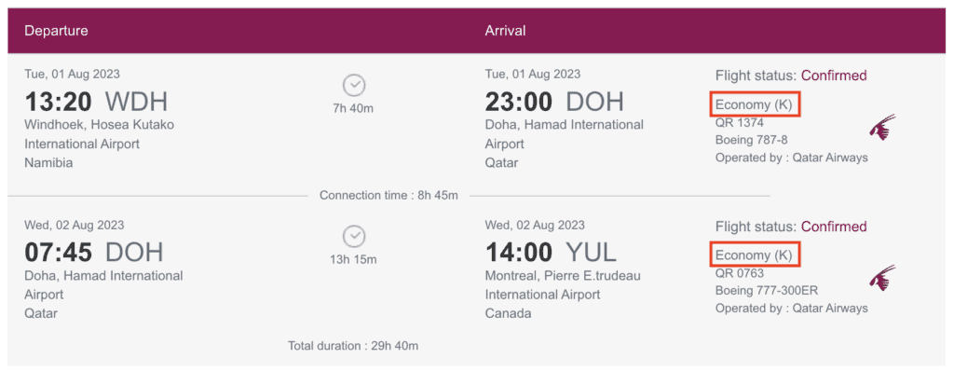Screen dimensions: 954x372
Task: Click the checkmark icon above 7h 40m
Action: click(x=353, y=86)
